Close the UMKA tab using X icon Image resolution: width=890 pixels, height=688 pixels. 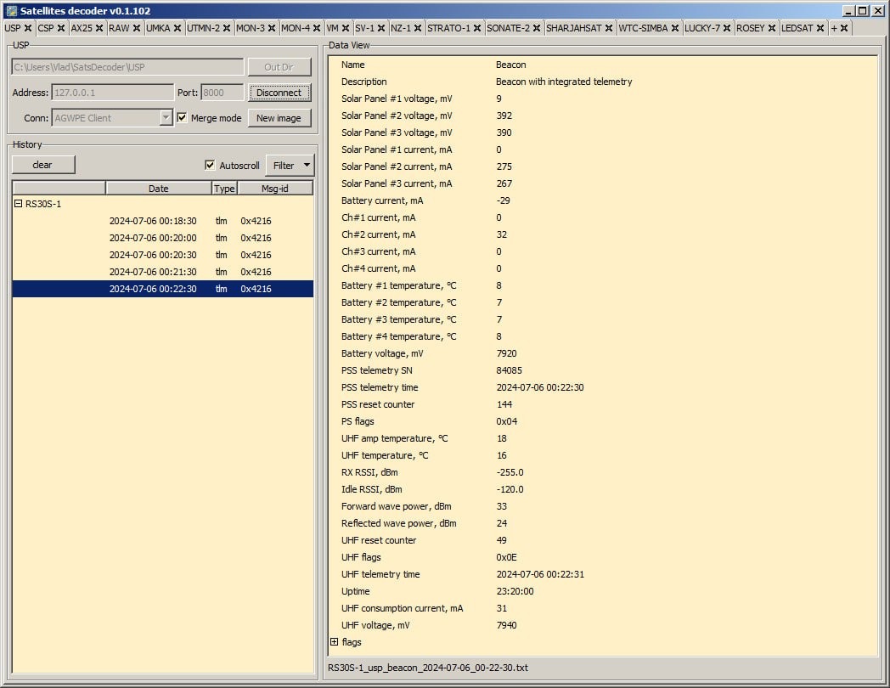177,28
